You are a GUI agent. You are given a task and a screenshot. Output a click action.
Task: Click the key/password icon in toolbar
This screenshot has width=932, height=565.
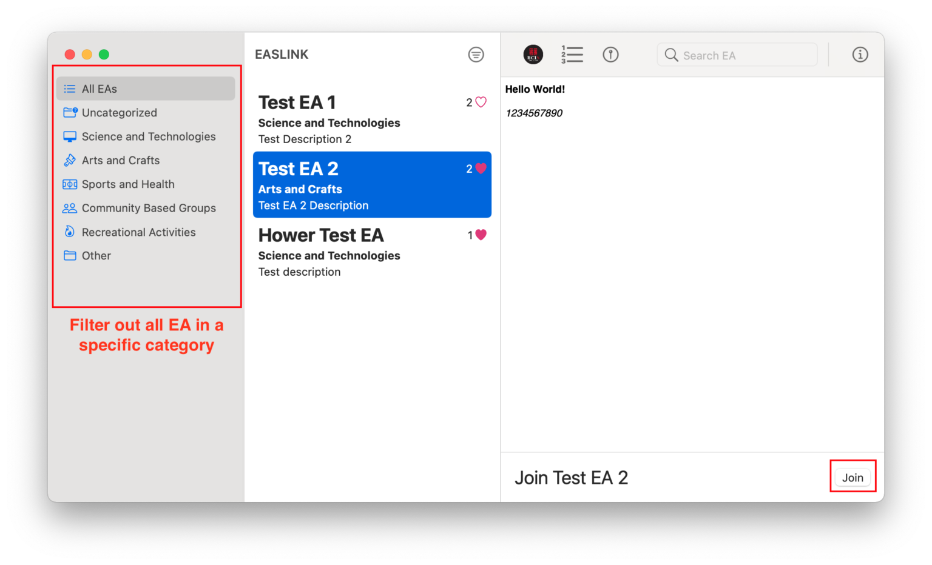pos(610,55)
